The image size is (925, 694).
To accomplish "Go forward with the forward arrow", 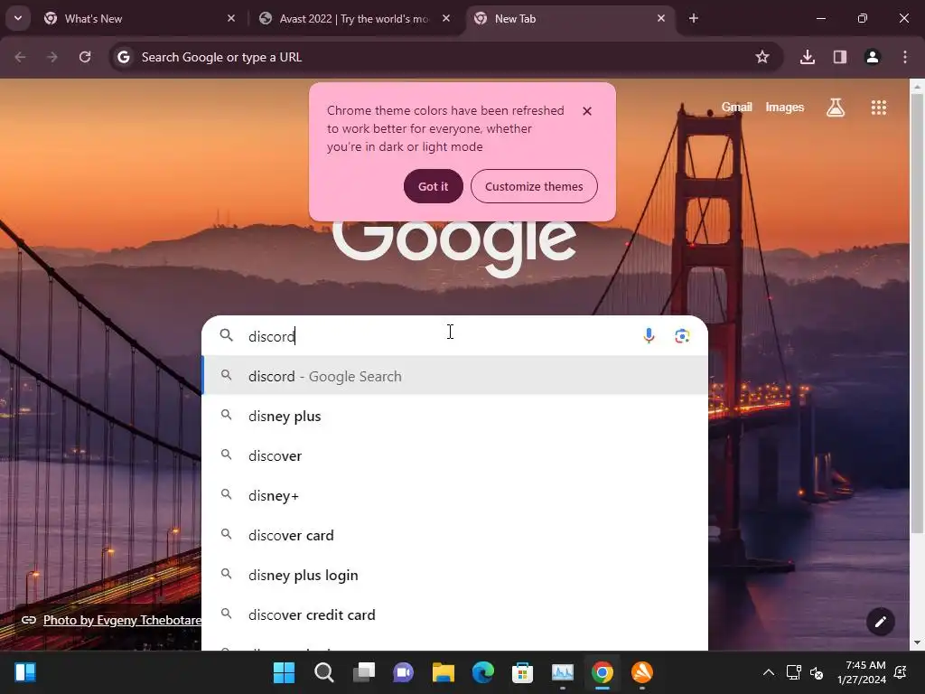I will coord(52,57).
